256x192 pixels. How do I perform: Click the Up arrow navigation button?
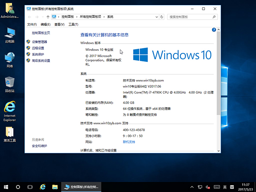(x=48, y=17)
